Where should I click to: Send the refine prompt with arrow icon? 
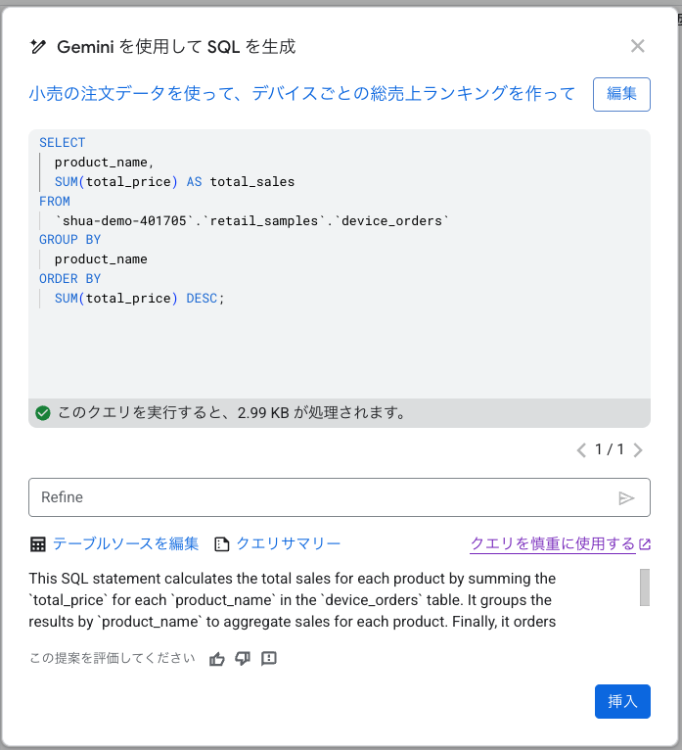tap(626, 498)
